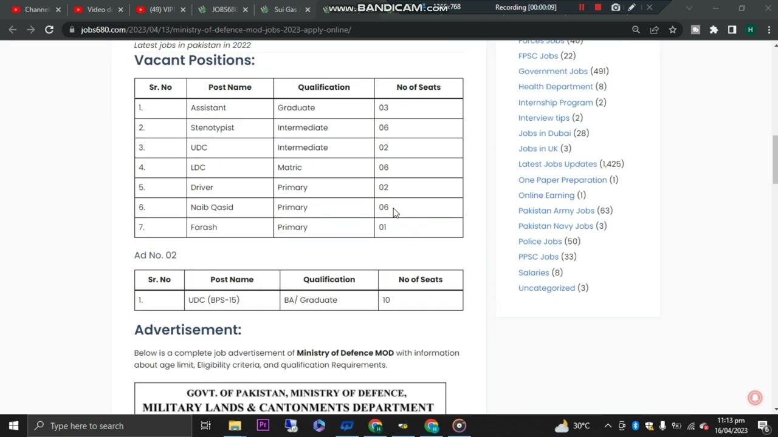778x437 pixels.
Task: Open Jobs in Dubai category
Action: [x=545, y=133]
